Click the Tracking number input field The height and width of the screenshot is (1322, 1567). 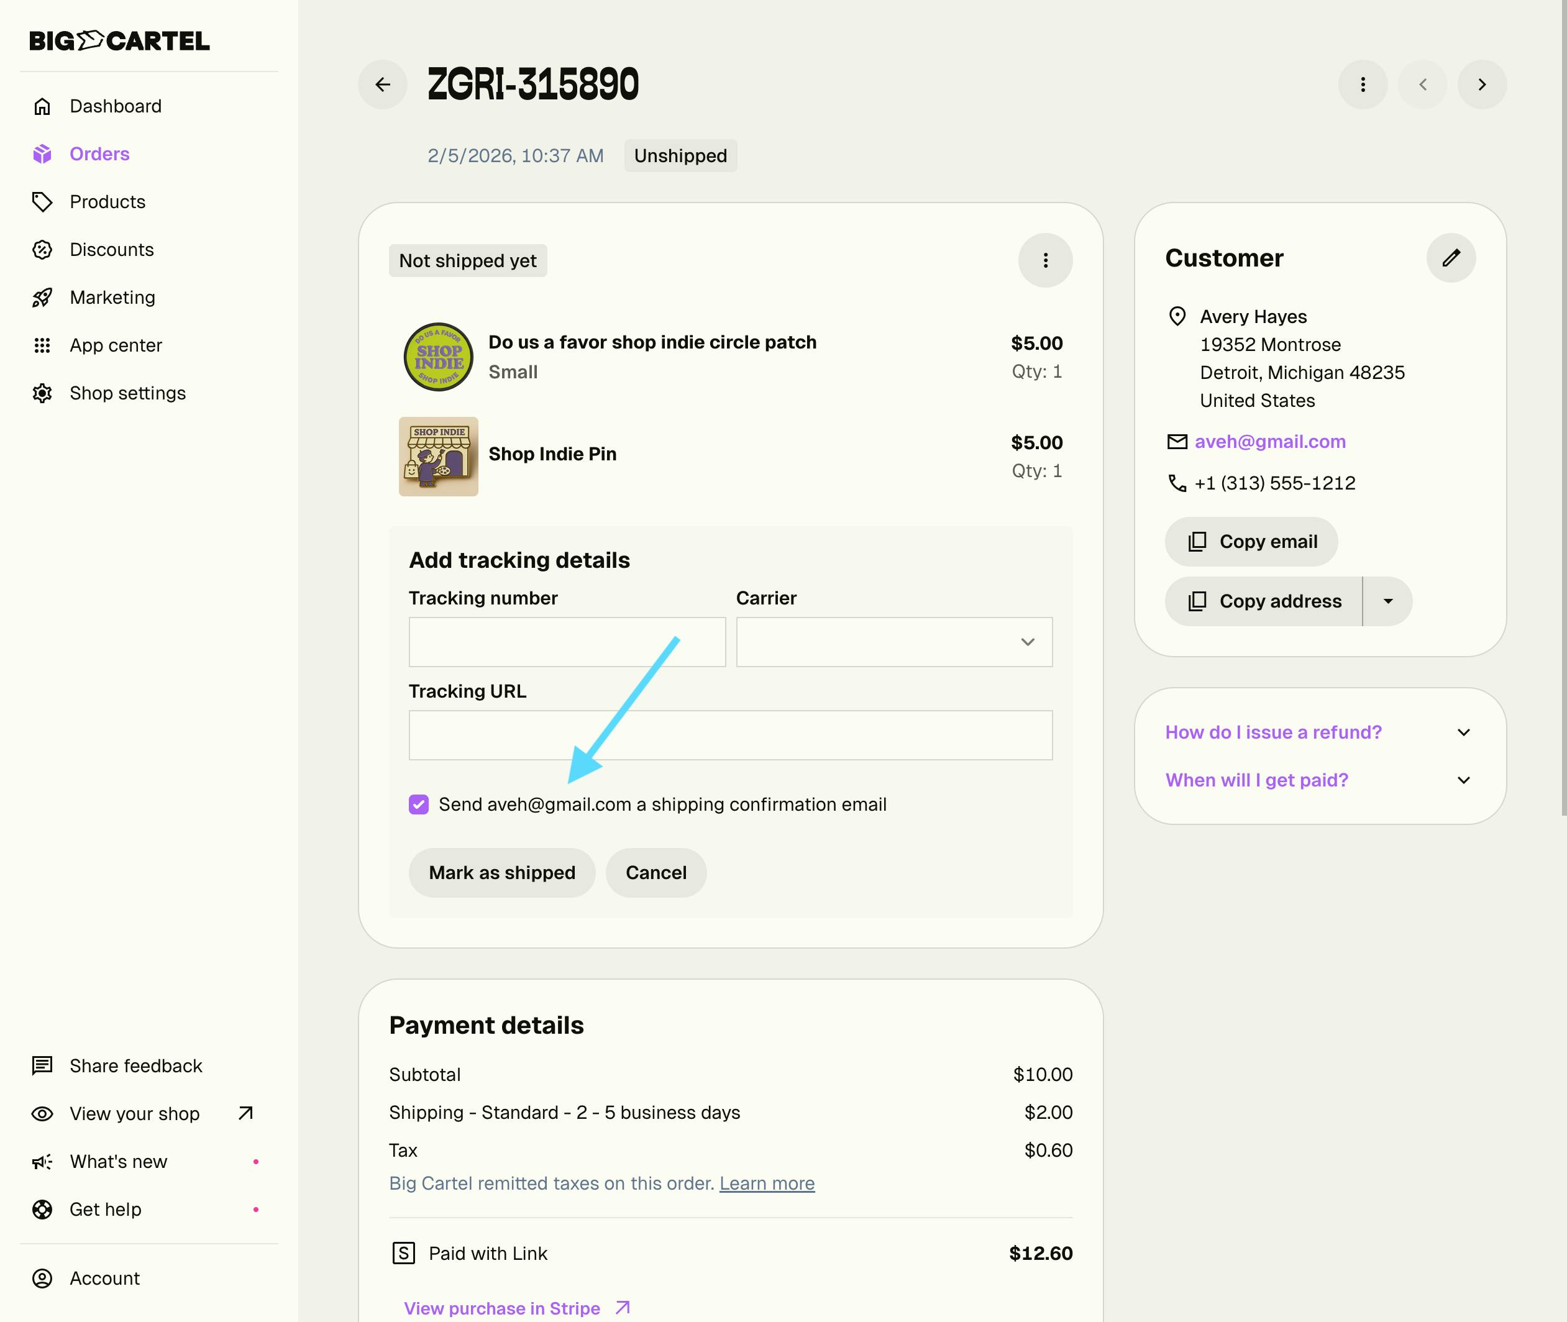coord(567,642)
